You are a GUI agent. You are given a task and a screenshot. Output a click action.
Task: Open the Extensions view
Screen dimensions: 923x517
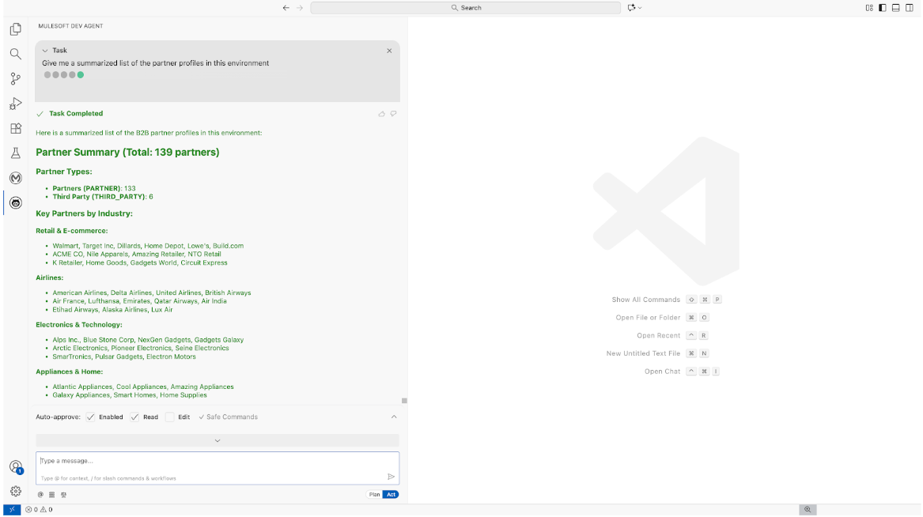tap(15, 128)
